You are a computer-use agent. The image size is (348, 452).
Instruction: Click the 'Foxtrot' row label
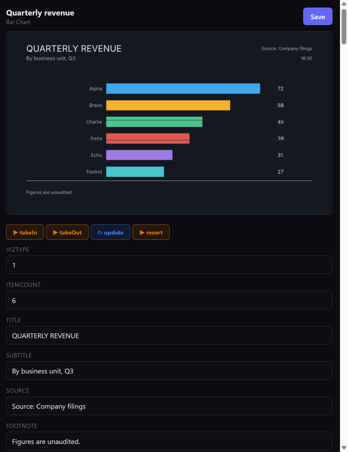[x=94, y=172]
